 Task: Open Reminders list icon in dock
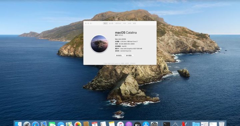click(x=103, y=124)
